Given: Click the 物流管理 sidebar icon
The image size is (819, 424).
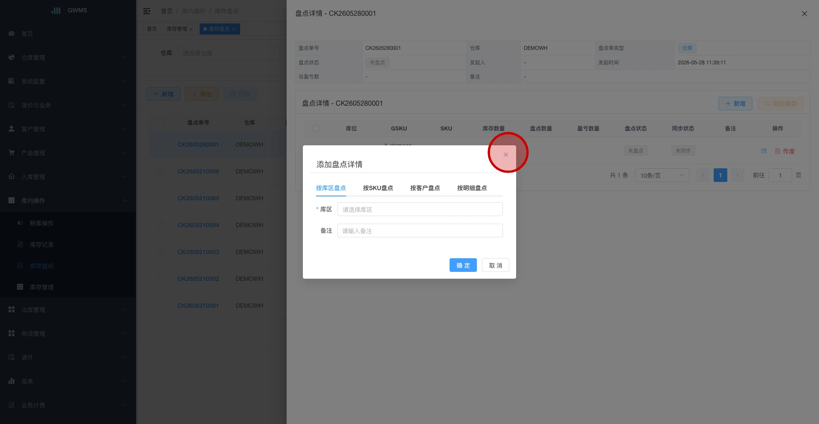Looking at the screenshot, I should 12,333.
